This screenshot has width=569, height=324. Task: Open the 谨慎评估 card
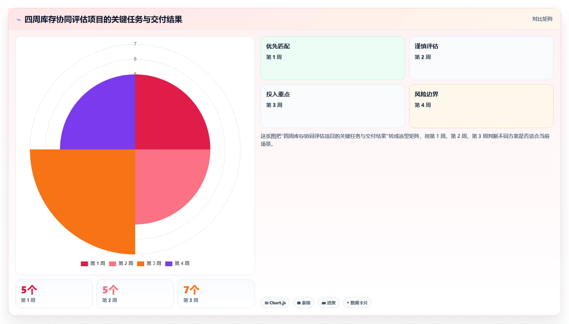tap(481, 58)
